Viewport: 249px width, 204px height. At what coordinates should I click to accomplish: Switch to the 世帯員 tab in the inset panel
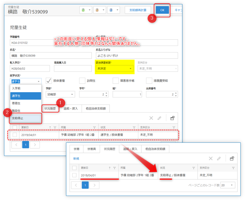click(92, 149)
